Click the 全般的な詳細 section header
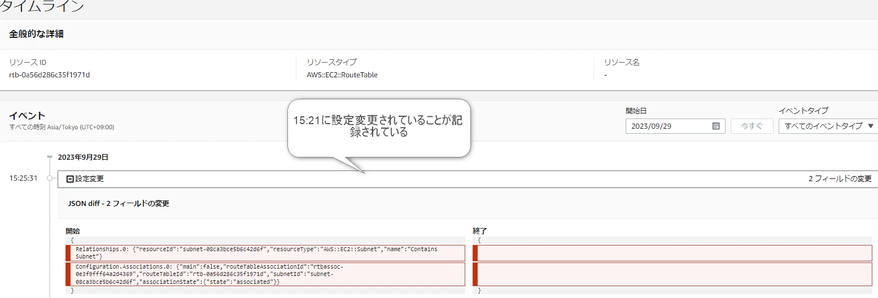Image resolution: width=878 pixels, height=298 pixels. tap(36, 34)
